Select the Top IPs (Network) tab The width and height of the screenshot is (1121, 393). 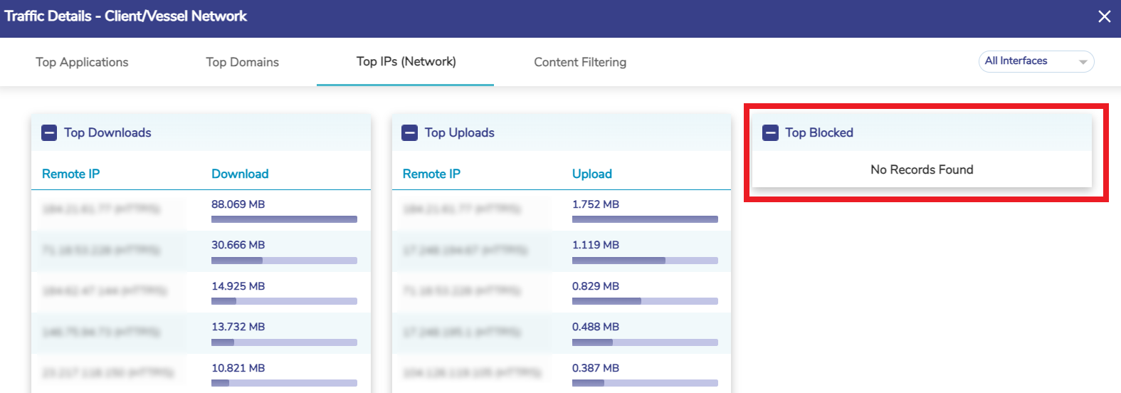click(x=406, y=62)
